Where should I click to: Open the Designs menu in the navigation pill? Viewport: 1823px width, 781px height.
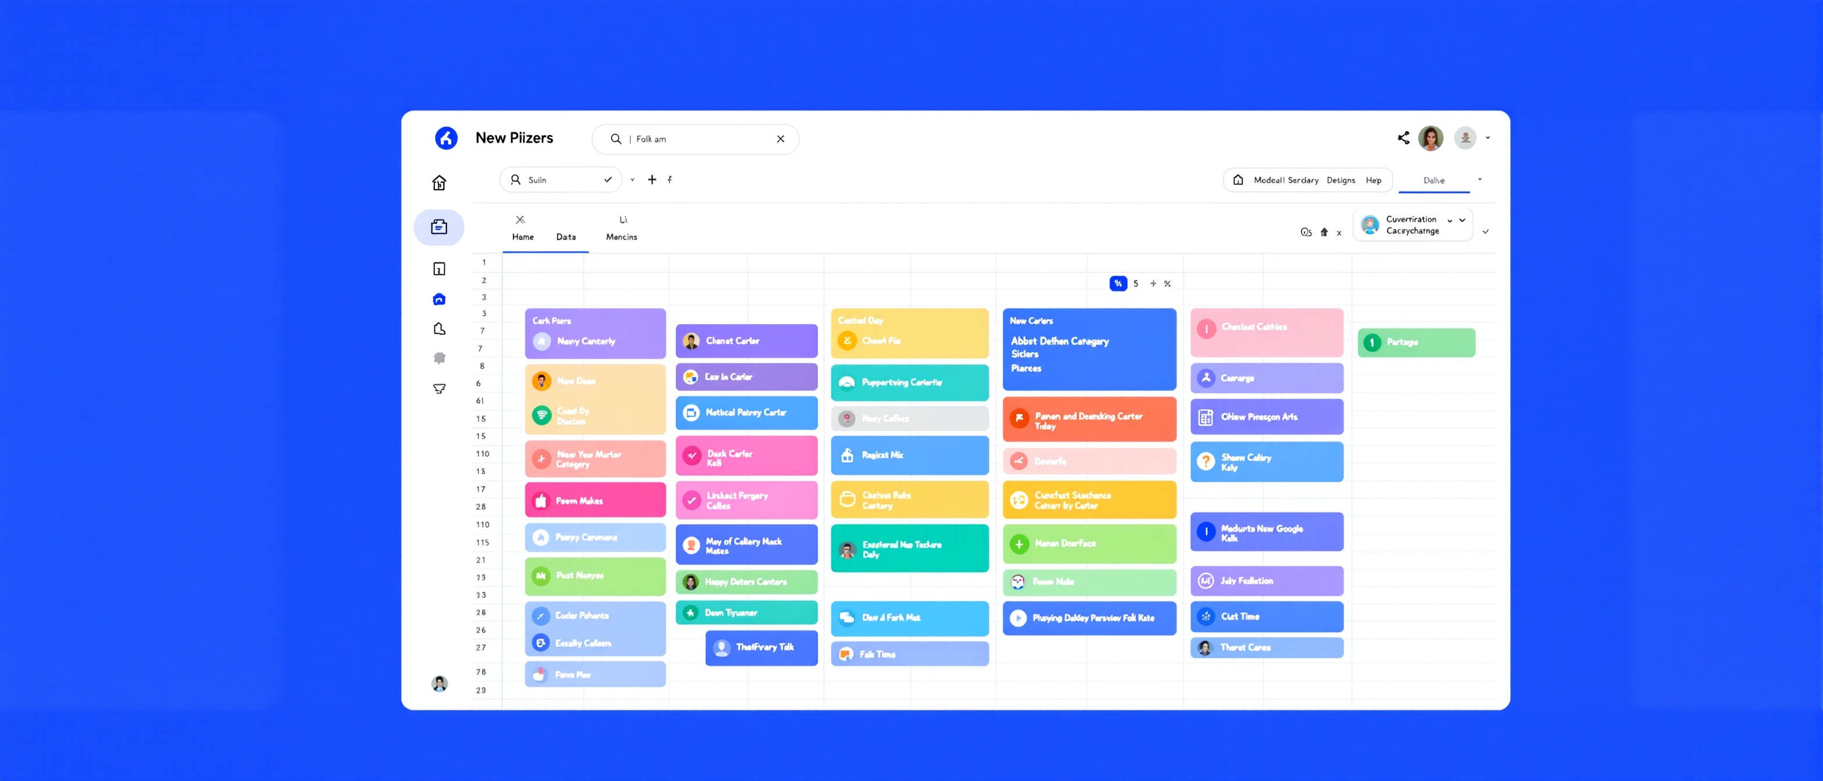[1341, 180]
